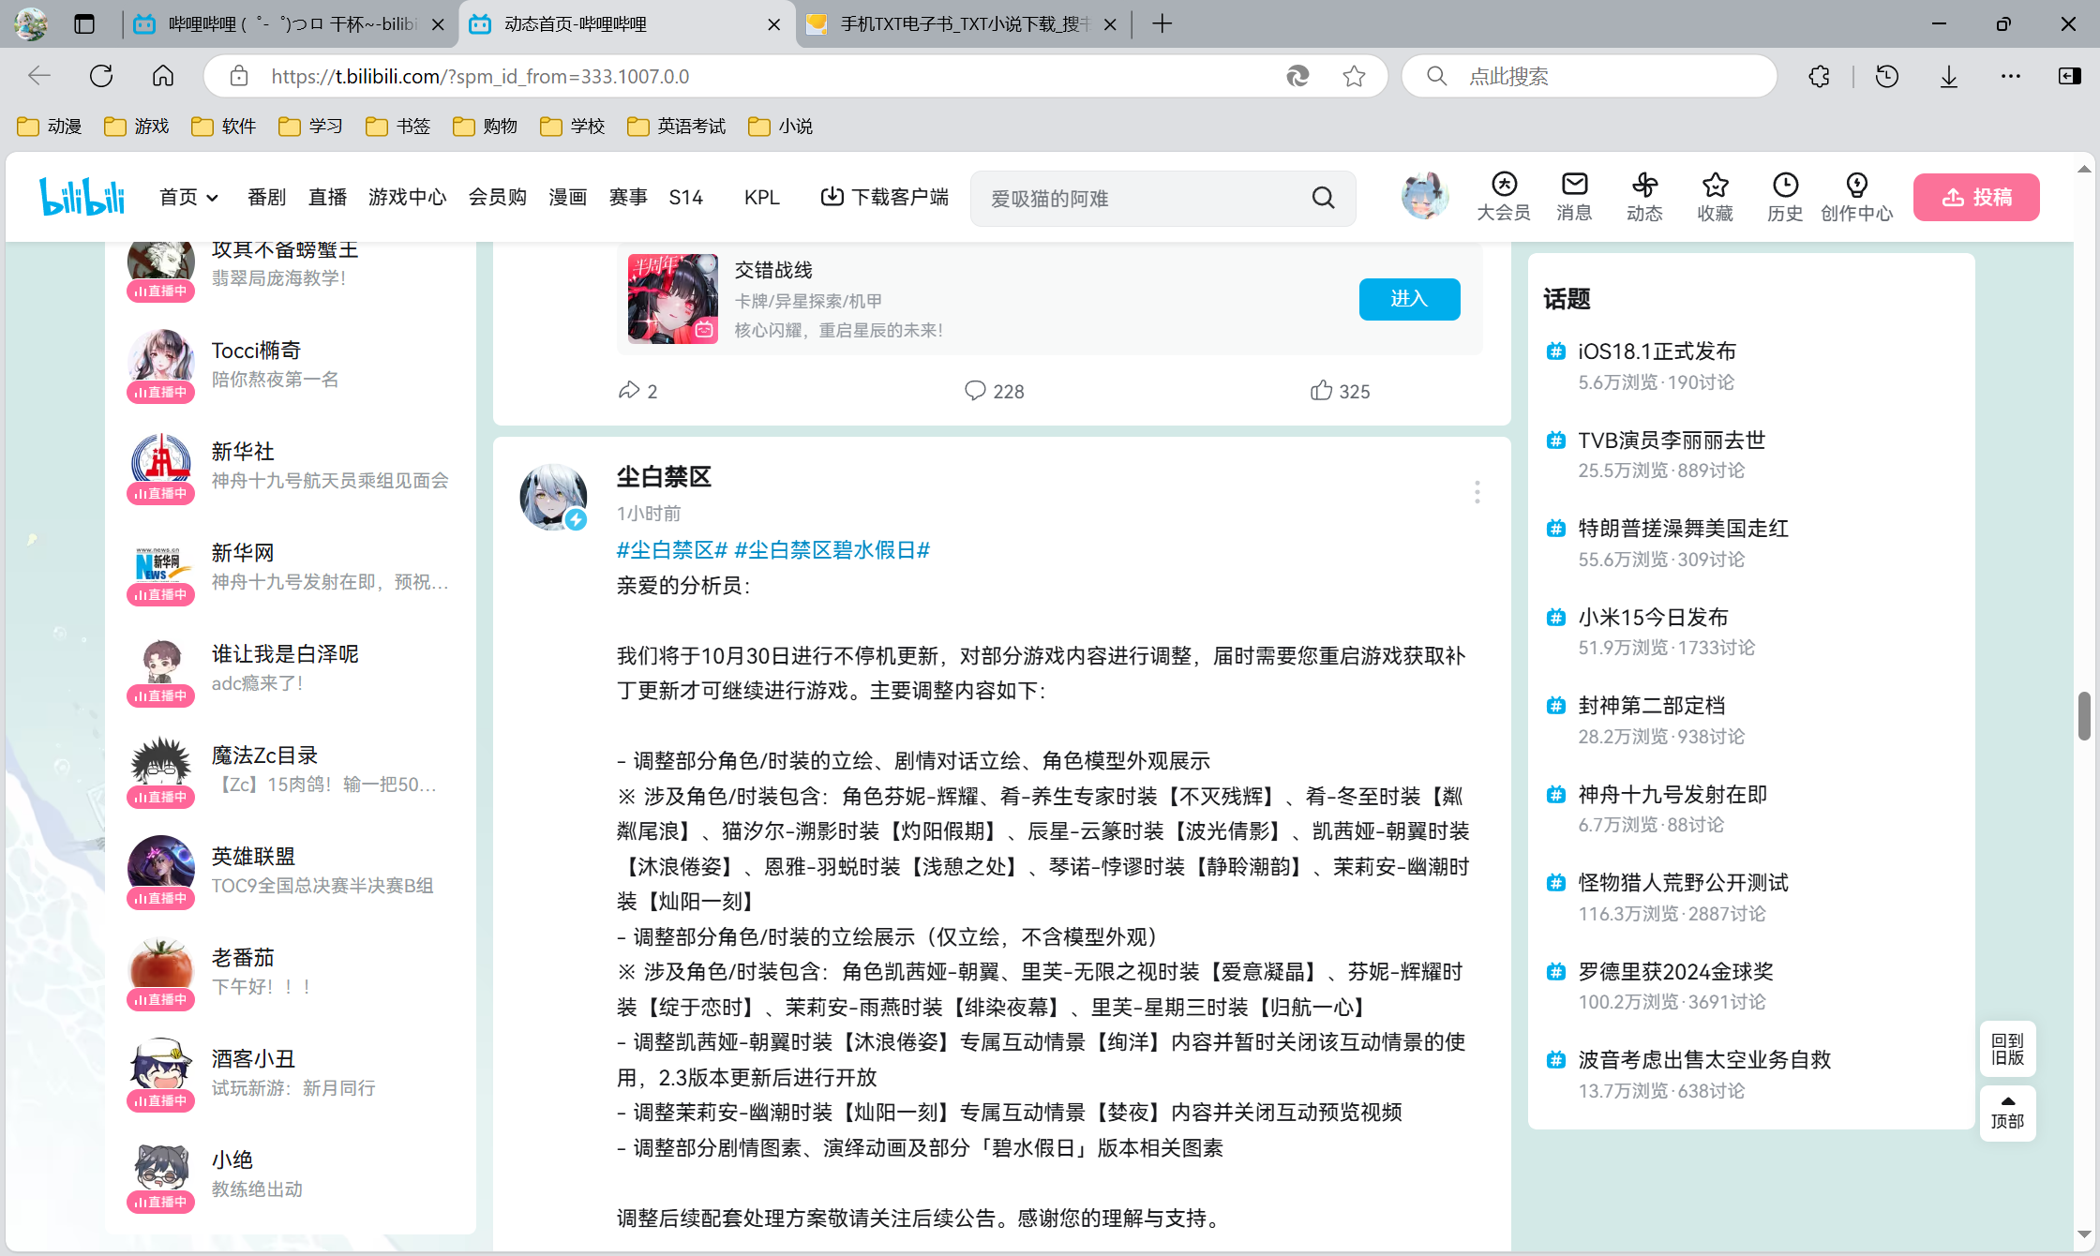Screen dimensions: 2100x1256
Task: Click the 交错战线 game thumbnail
Action: pyautogui.click(x=673, y=299)
